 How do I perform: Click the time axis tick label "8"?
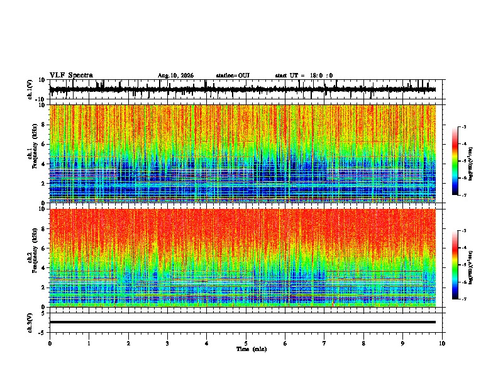pyautogui.click(x=363, y=343)
